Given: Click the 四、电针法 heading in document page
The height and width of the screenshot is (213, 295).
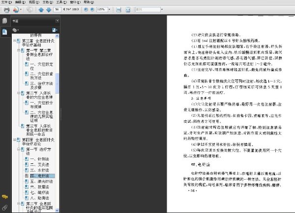Looking at the screenshot, I should [201, 165].
